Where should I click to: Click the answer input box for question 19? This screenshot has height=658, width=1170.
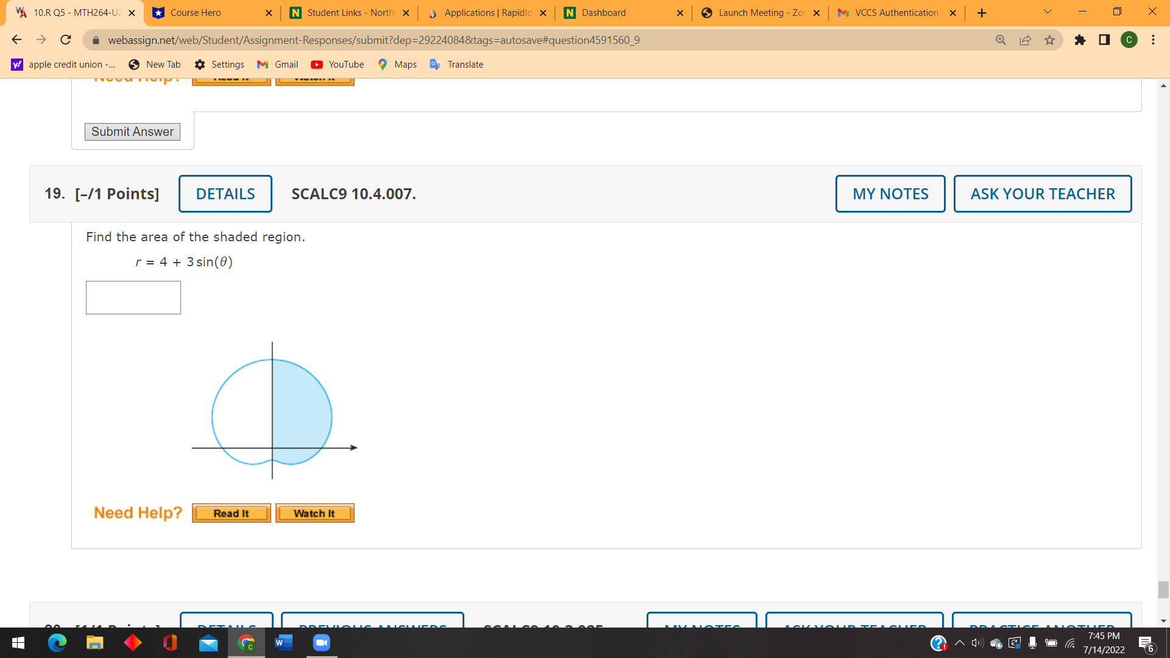pos(133,297)
